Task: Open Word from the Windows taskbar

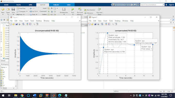Action: (x=34, y=95)
